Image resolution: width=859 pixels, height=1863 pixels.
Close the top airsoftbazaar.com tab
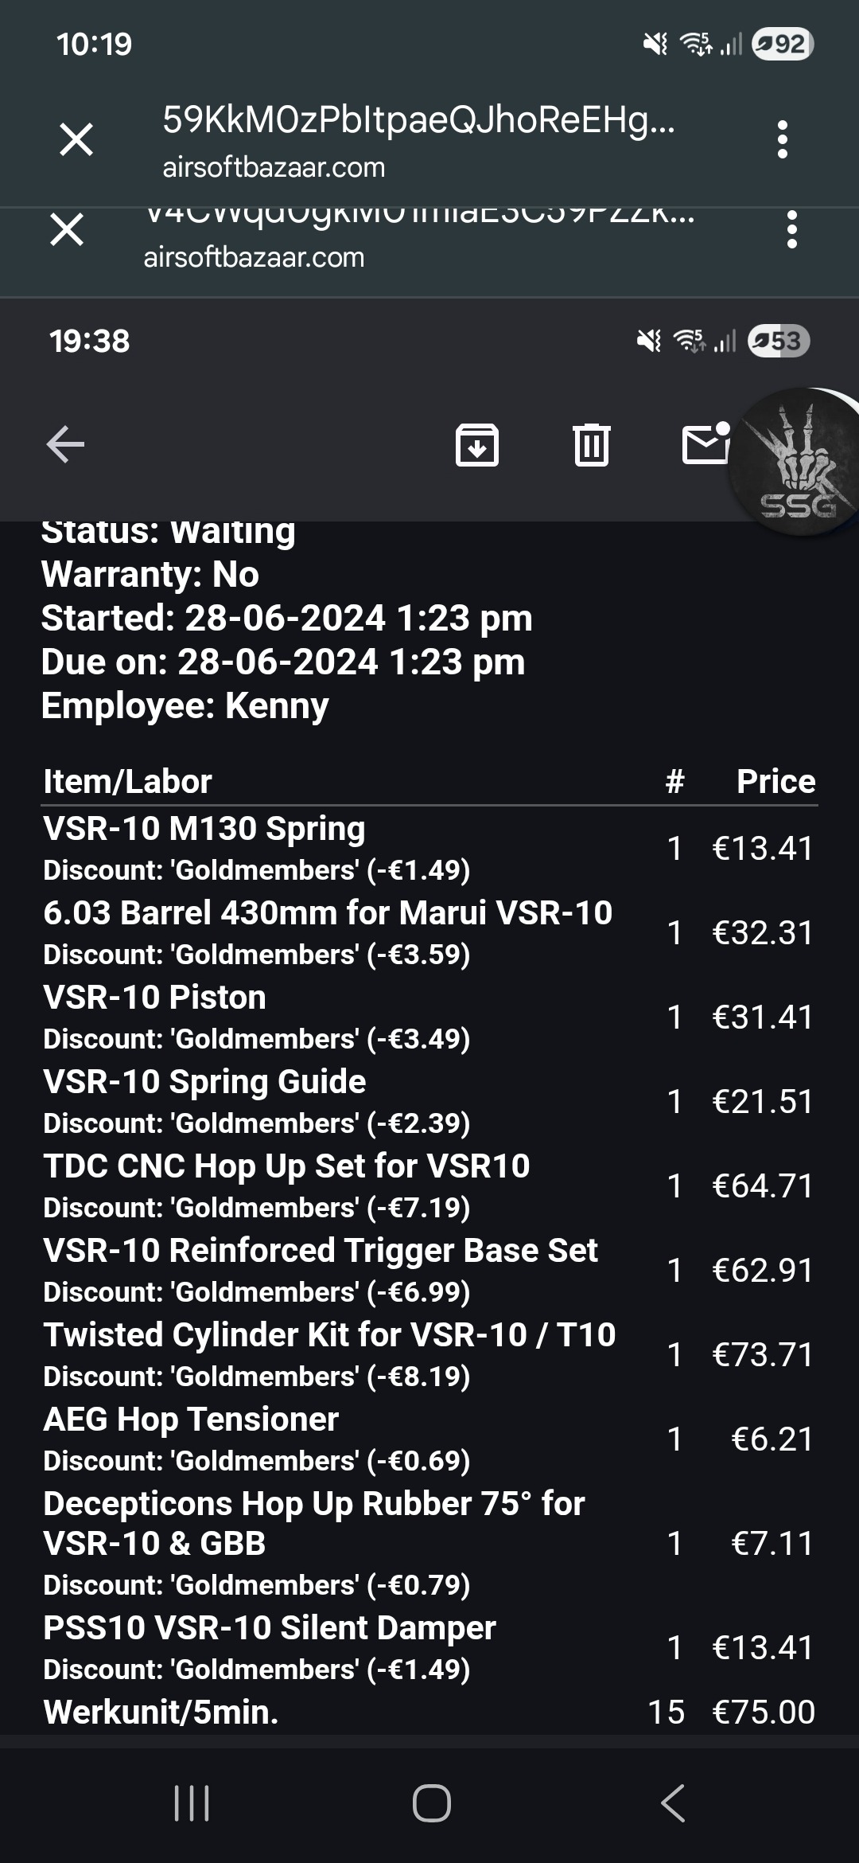click(76, 139)
